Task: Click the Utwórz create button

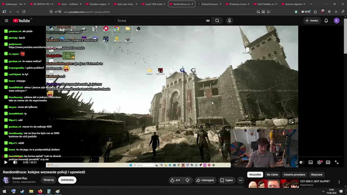Action: (x=312, y=21)
